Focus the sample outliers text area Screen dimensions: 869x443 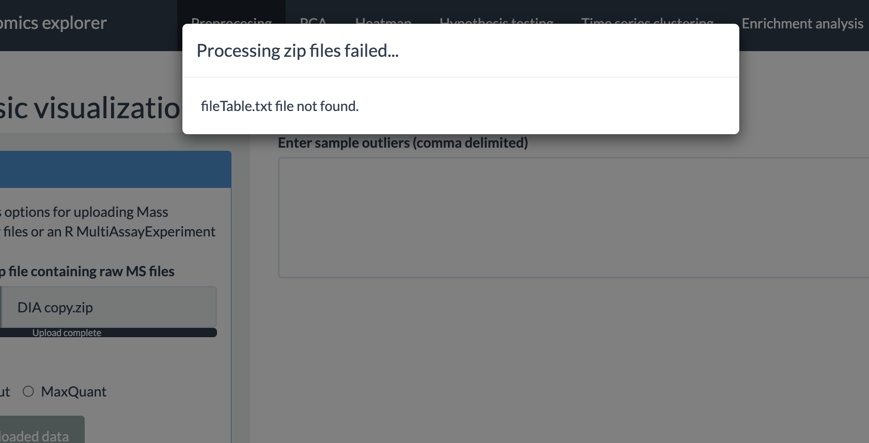[573, 217]
